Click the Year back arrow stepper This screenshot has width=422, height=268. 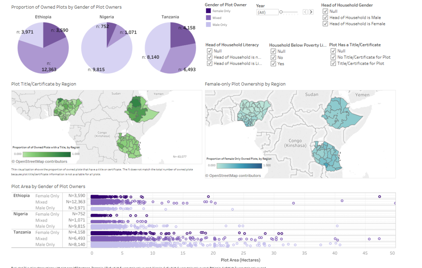coord(305,12)
